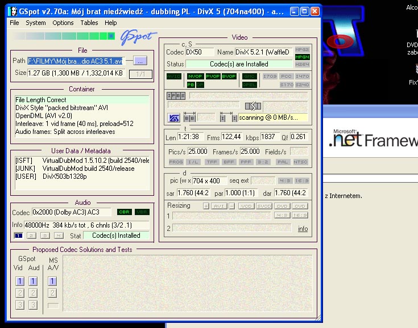Image resolution: width=418 pixels, height=328 pixels.
Task: Open the Help menu
Action: pos(111,23)
